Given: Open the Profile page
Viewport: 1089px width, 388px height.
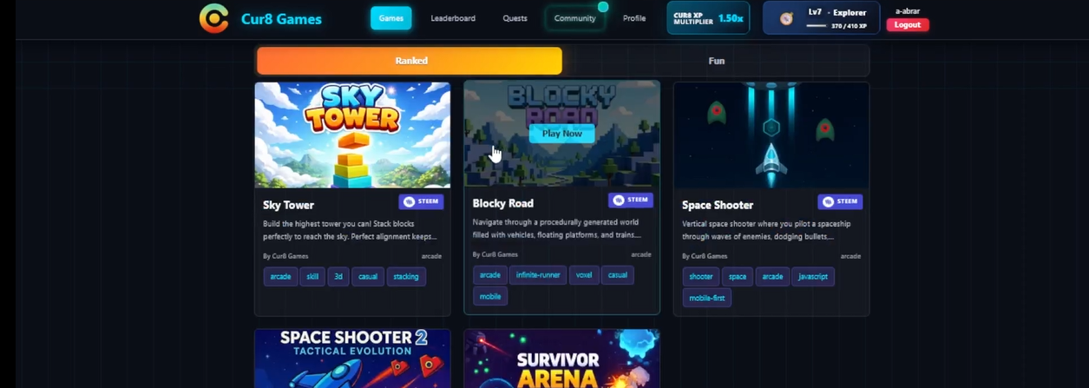Looking at the screenshot, I should pos(634,18).
